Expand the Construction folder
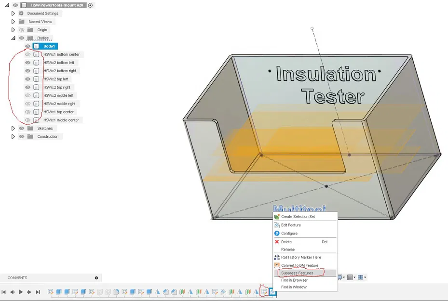The width and height of the screenshot is (448, 301). (13, 136)
